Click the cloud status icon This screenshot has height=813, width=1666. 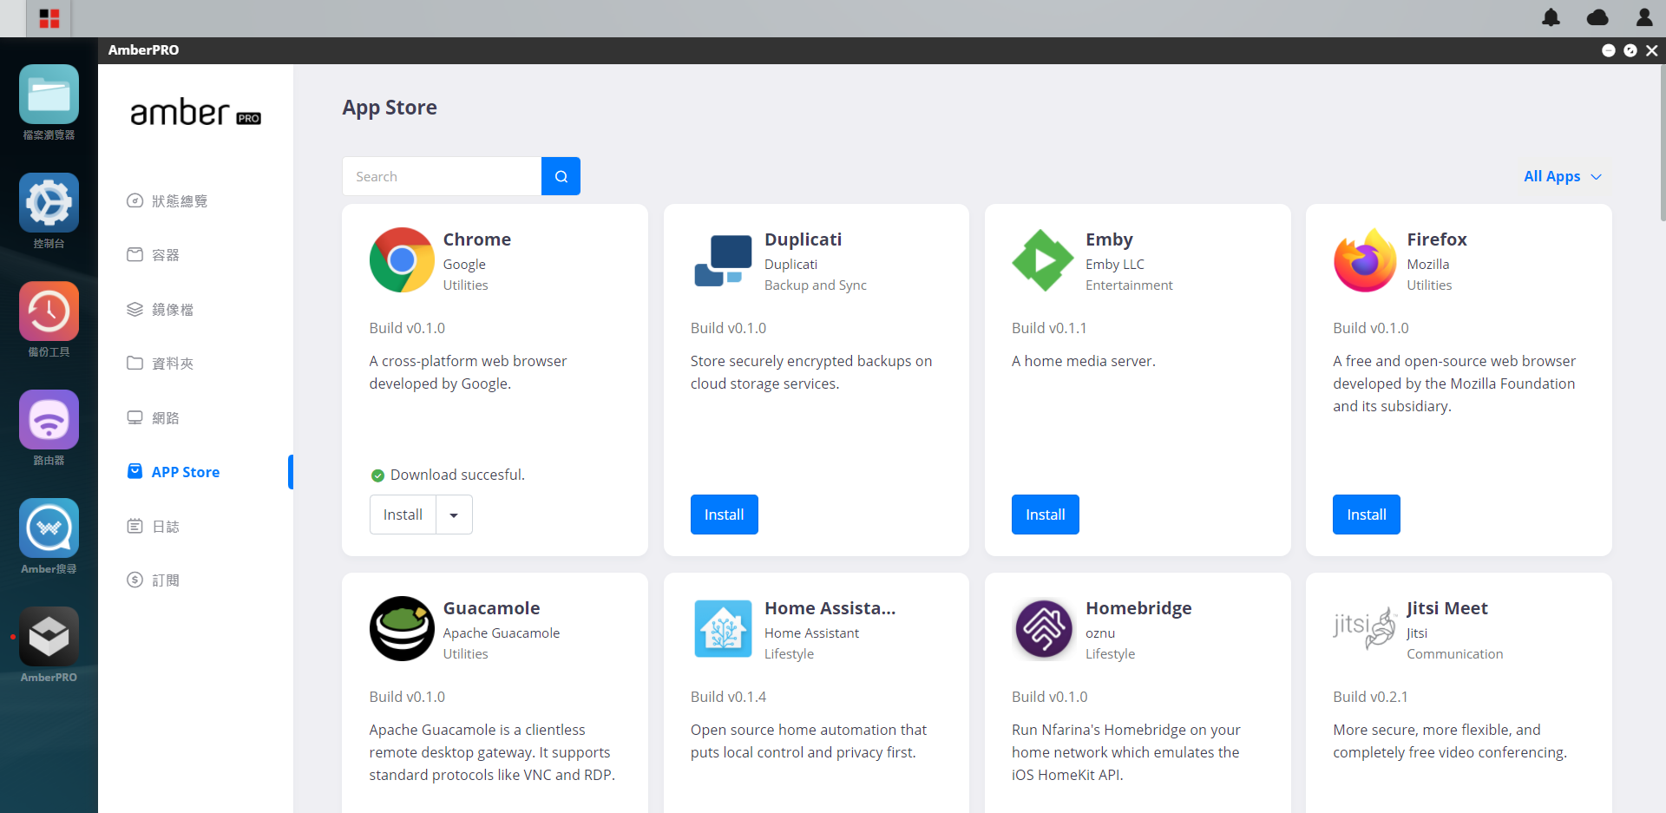(x=1597, y=17)
